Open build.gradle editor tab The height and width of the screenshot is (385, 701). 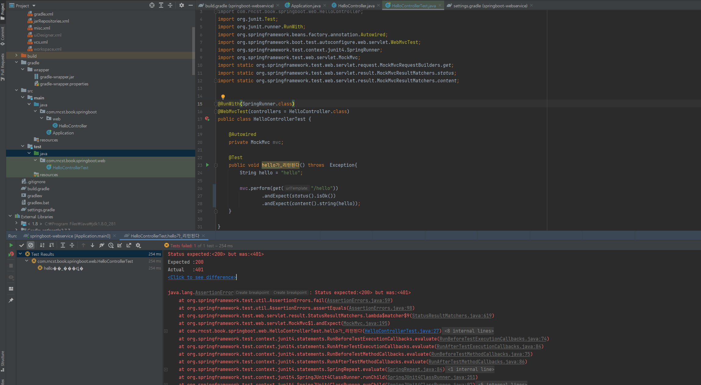click(x=239, y=5)
